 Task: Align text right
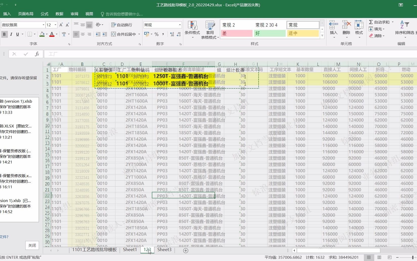[89, 34]
